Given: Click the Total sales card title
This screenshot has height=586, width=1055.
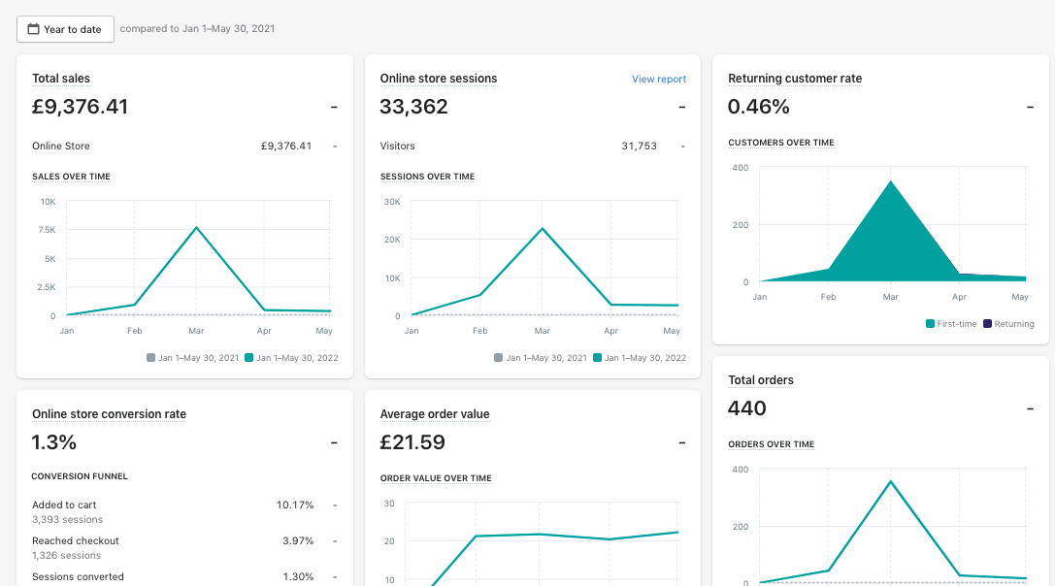Looking at the screenshot, I should (61, 79).
